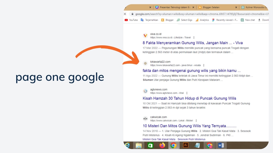Open the Recently viewed bookmark
Image resolution: width=273 pixels, height=153 pixels.
(225, 20)
